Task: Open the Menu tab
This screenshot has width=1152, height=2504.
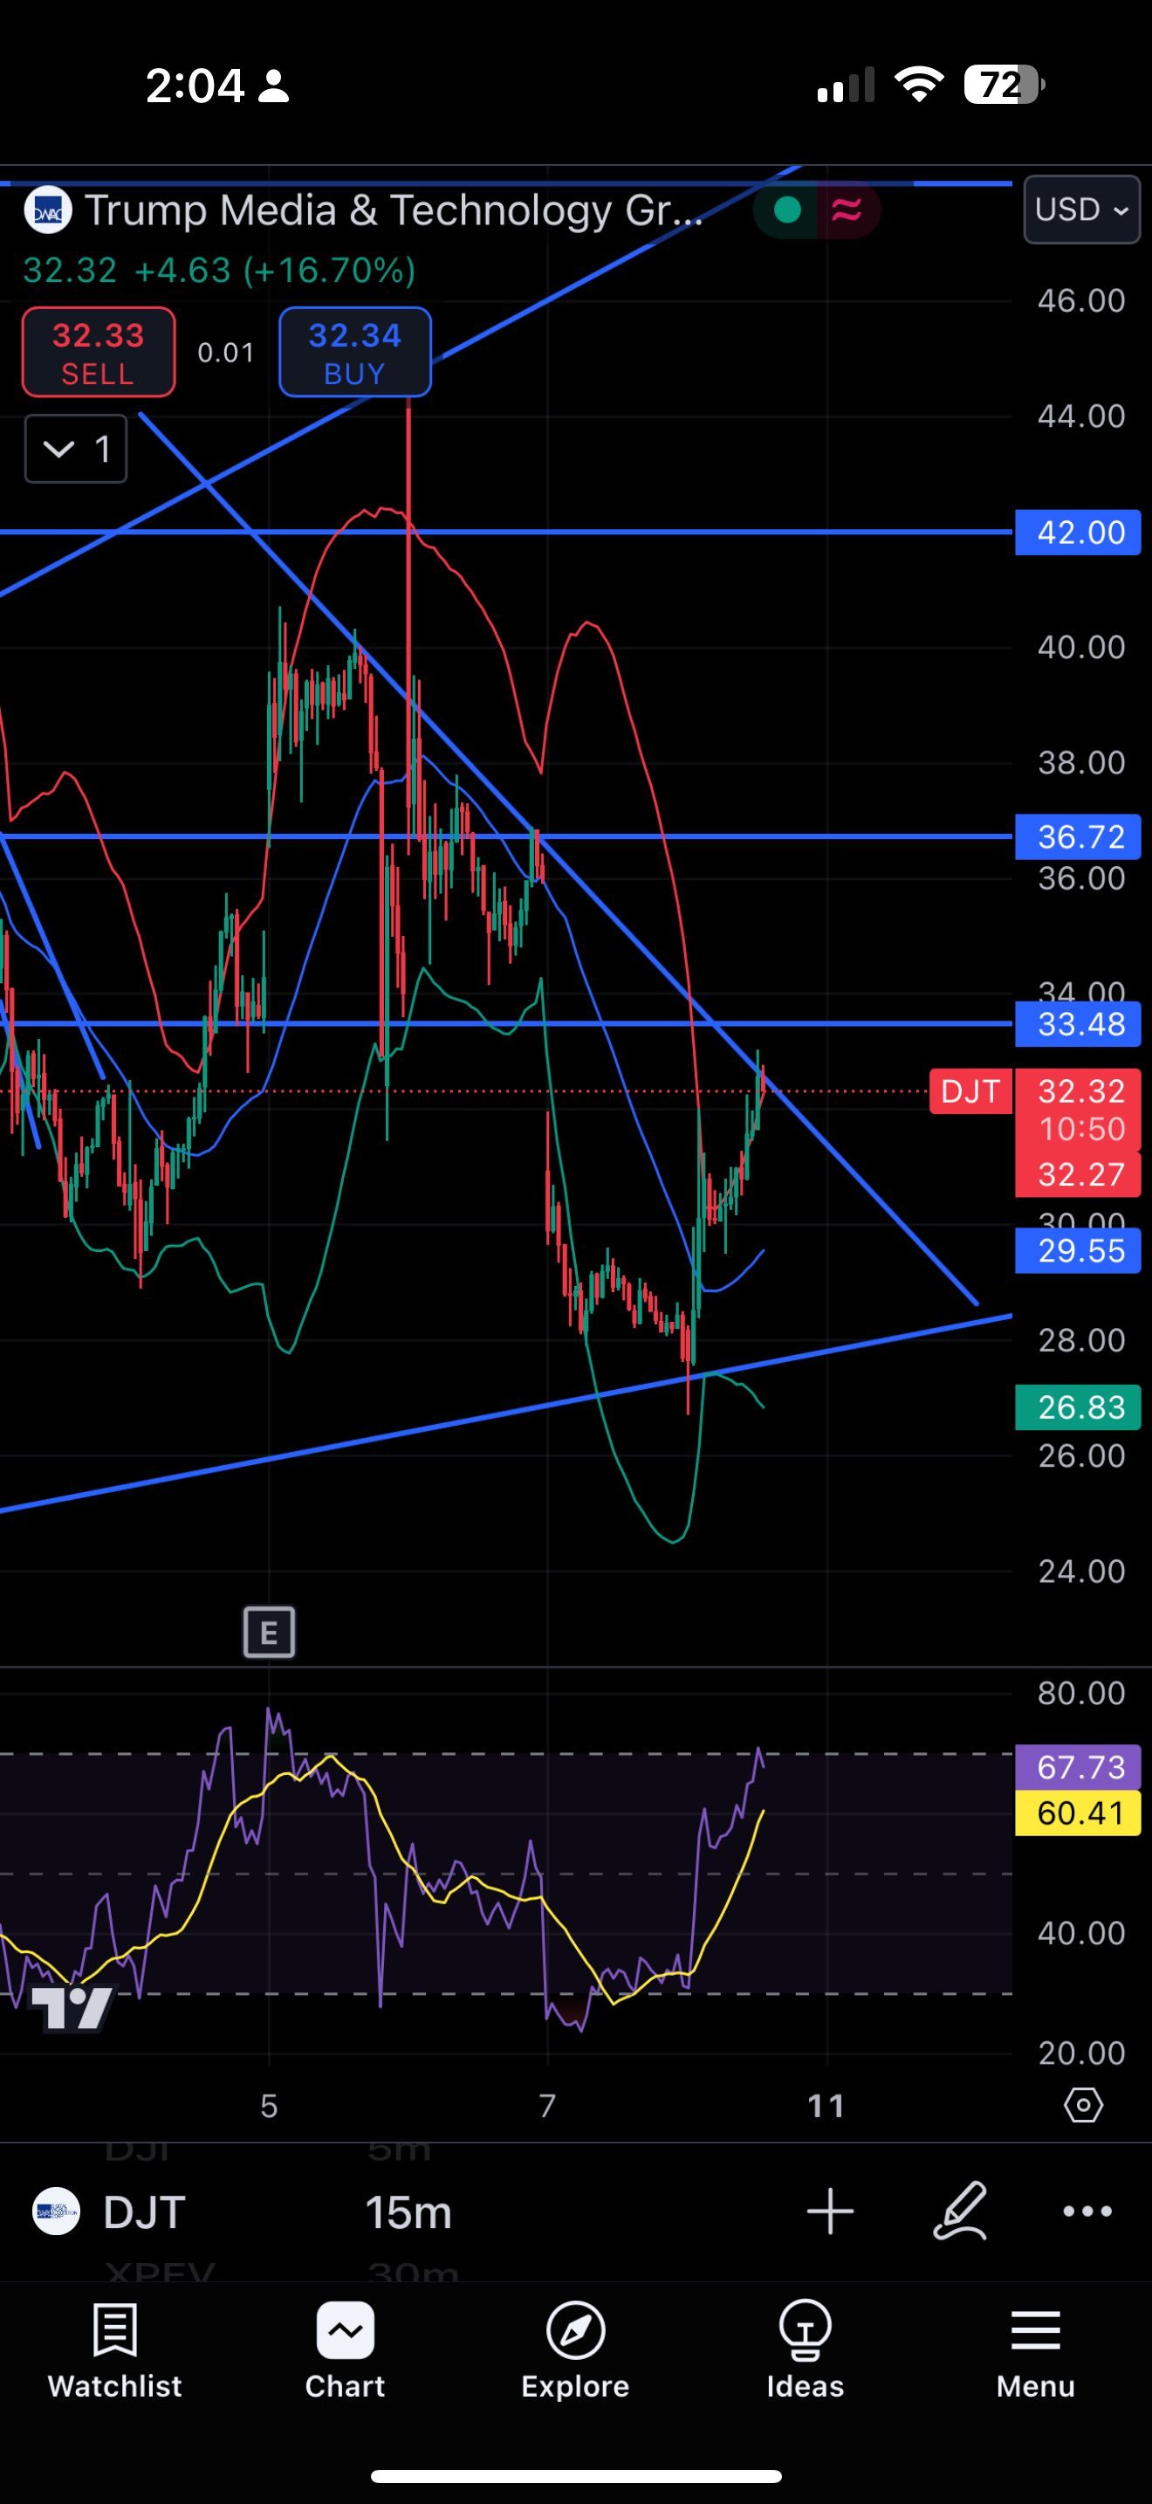Action: (x=1035, y=2350)
